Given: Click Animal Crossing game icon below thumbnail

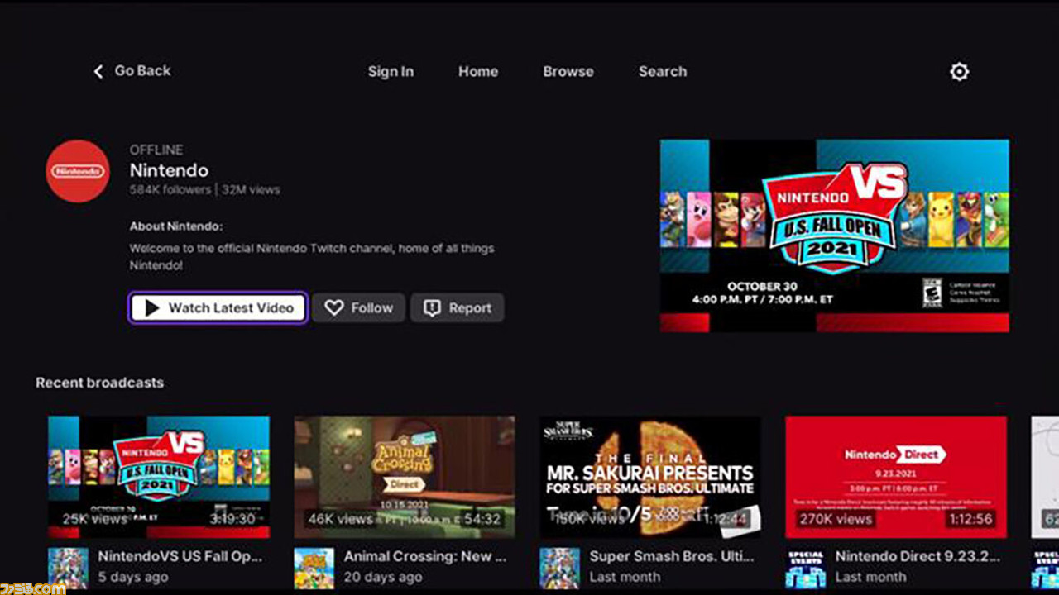Looking at the screenshot, I should 314,568.
